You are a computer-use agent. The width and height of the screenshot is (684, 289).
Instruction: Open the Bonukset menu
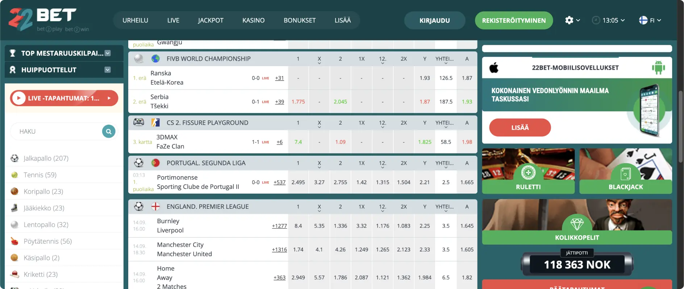(x=300, y=20)
